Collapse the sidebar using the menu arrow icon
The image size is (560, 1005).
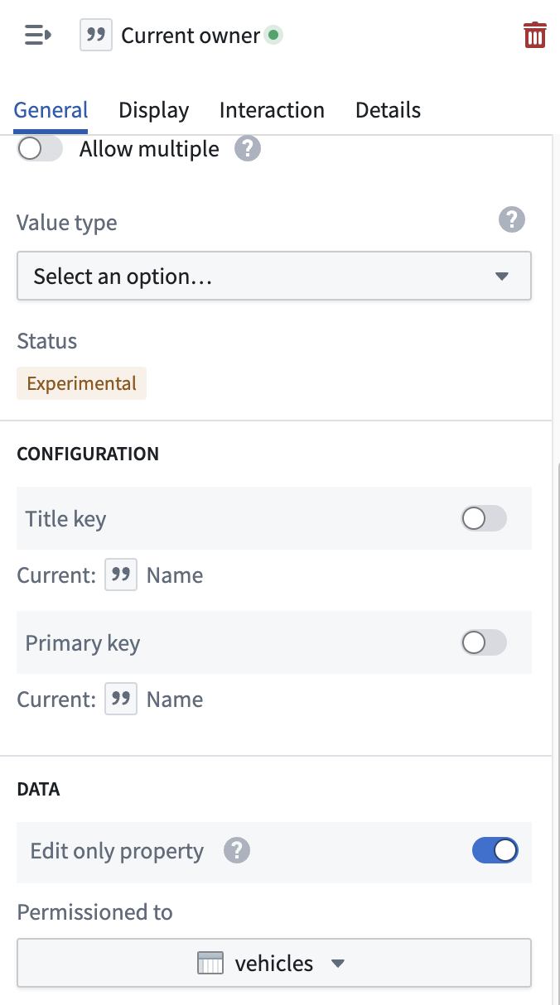[x=38, y=36]
